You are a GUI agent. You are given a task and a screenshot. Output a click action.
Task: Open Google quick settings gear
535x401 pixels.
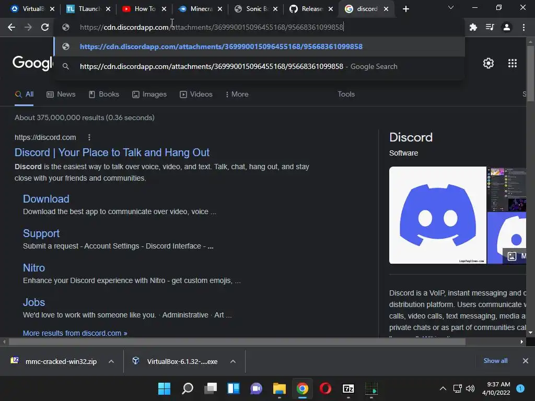489,63
